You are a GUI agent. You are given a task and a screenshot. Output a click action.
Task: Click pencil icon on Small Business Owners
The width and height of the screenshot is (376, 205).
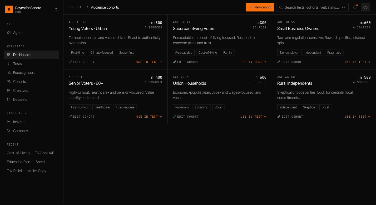tap(279, 62)
